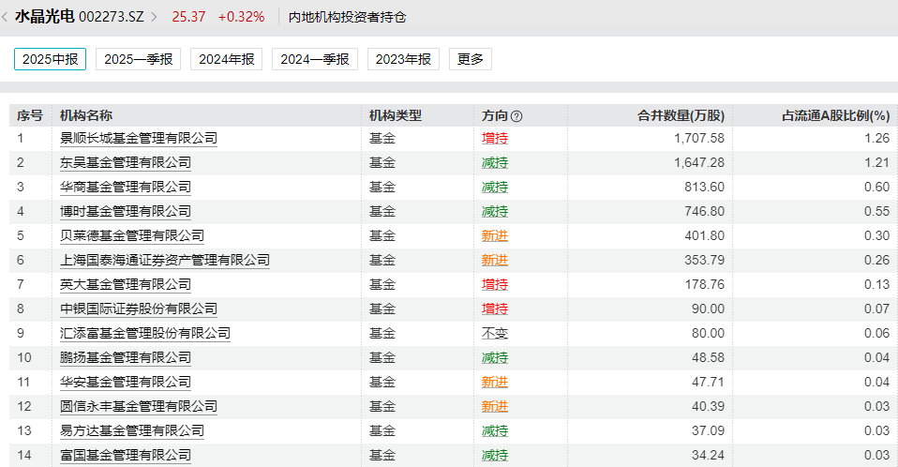Click the 机构类型 column header
This screenshot has height=467, width=898.
(x=396, y=115)
